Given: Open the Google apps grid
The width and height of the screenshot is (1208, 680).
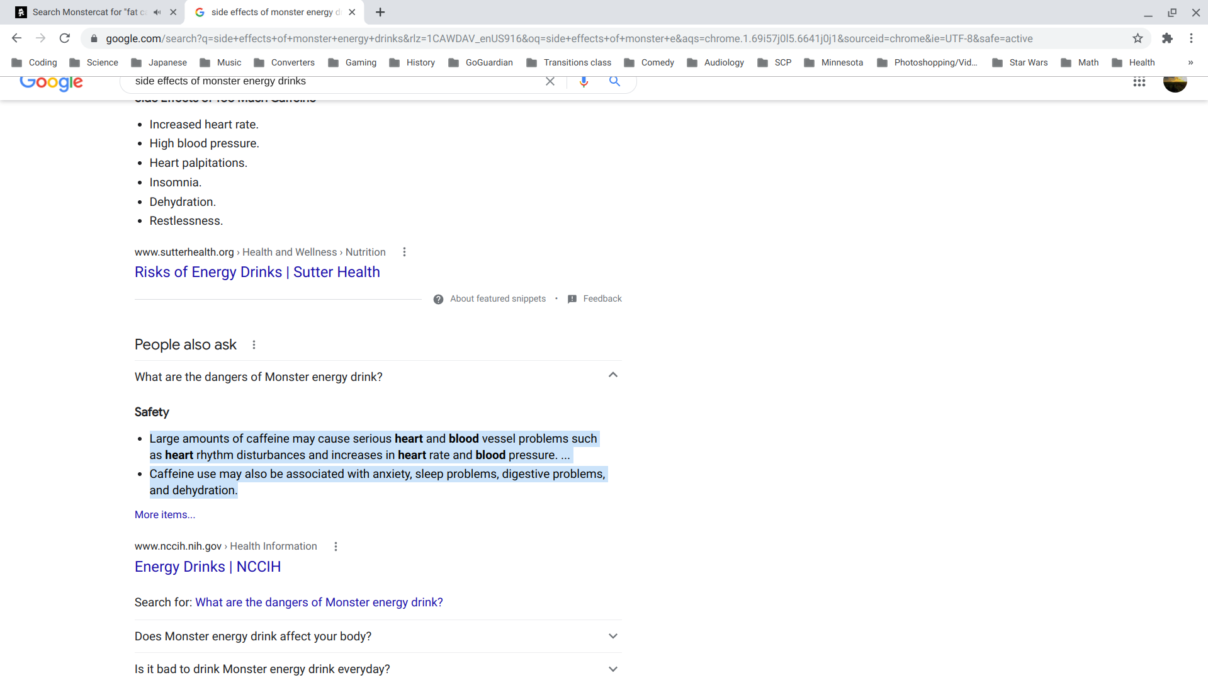Looking at the screenshot, I should pyautogui.click(x=1139, y=82).
